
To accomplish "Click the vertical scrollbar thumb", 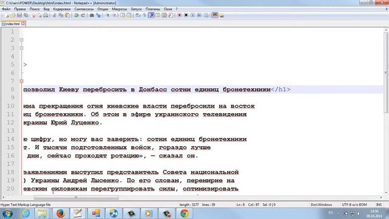I will (x=386, y=72).
